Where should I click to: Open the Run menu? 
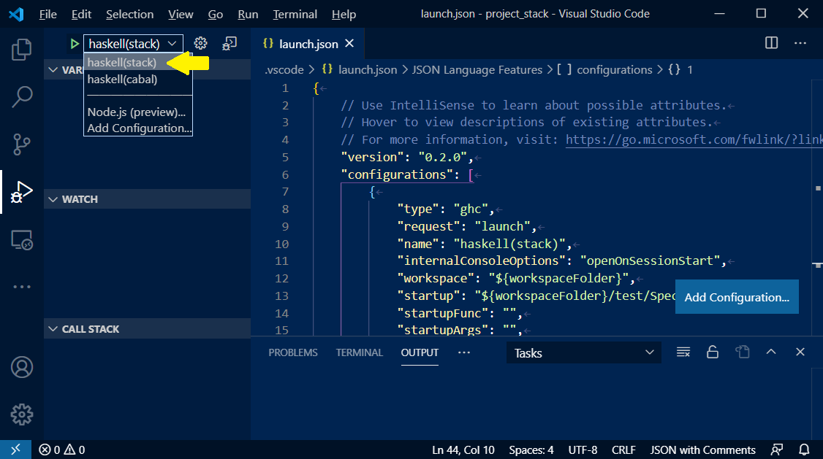248,14
